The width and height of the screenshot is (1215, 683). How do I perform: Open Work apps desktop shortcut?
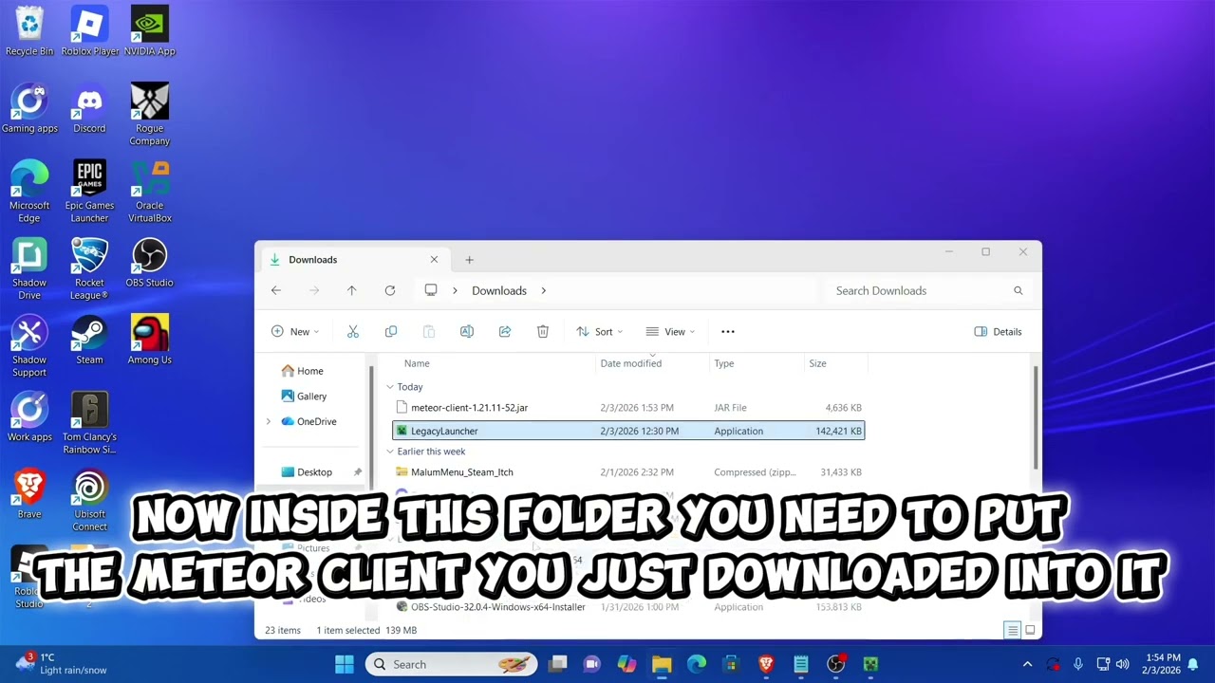(29, 416)
